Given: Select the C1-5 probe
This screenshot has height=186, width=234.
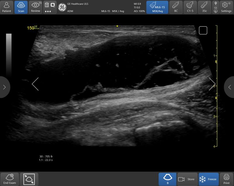Looking at the screenshot, I should [190, 7].
